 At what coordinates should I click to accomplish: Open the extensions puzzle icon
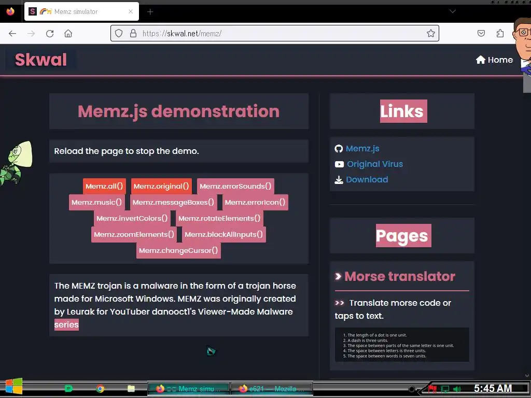500,33
